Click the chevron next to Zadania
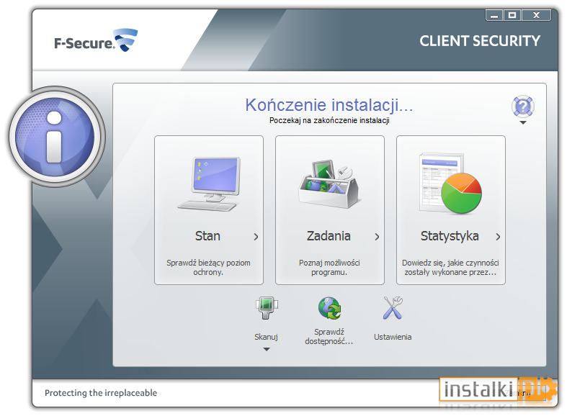The image size is (567, 416). pyautogui.click(x=377, y=237)
